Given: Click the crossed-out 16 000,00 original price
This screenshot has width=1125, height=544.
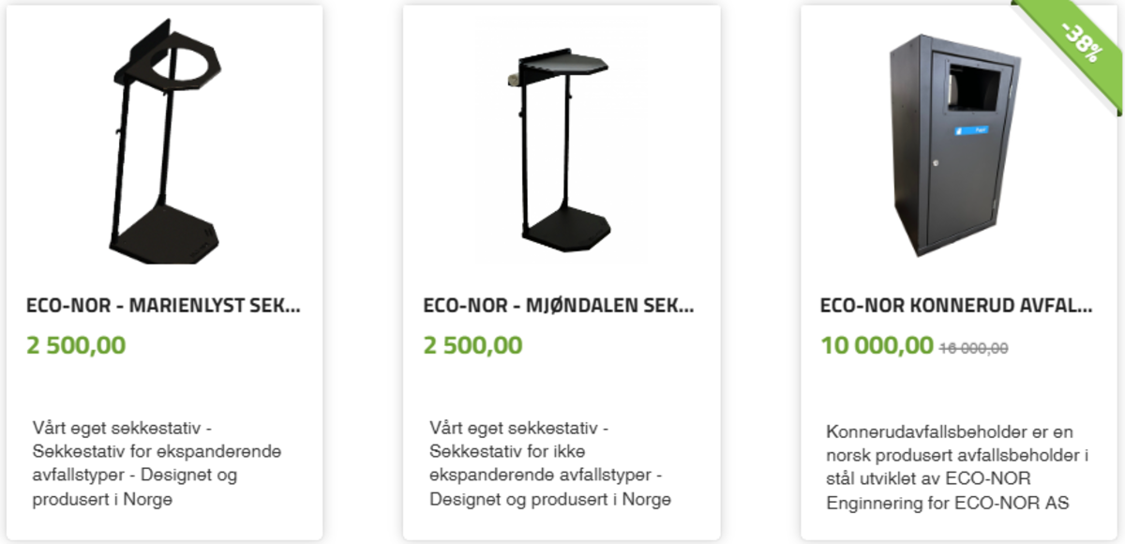Looking at the screenshot, I should (x=974, y=348).
